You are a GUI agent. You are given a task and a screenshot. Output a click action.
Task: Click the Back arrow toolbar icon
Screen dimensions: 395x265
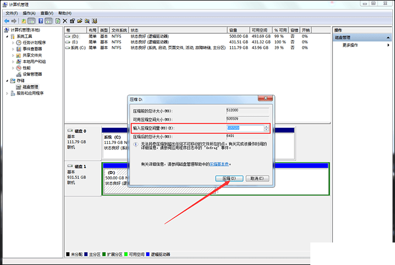(x=7, y=21)
